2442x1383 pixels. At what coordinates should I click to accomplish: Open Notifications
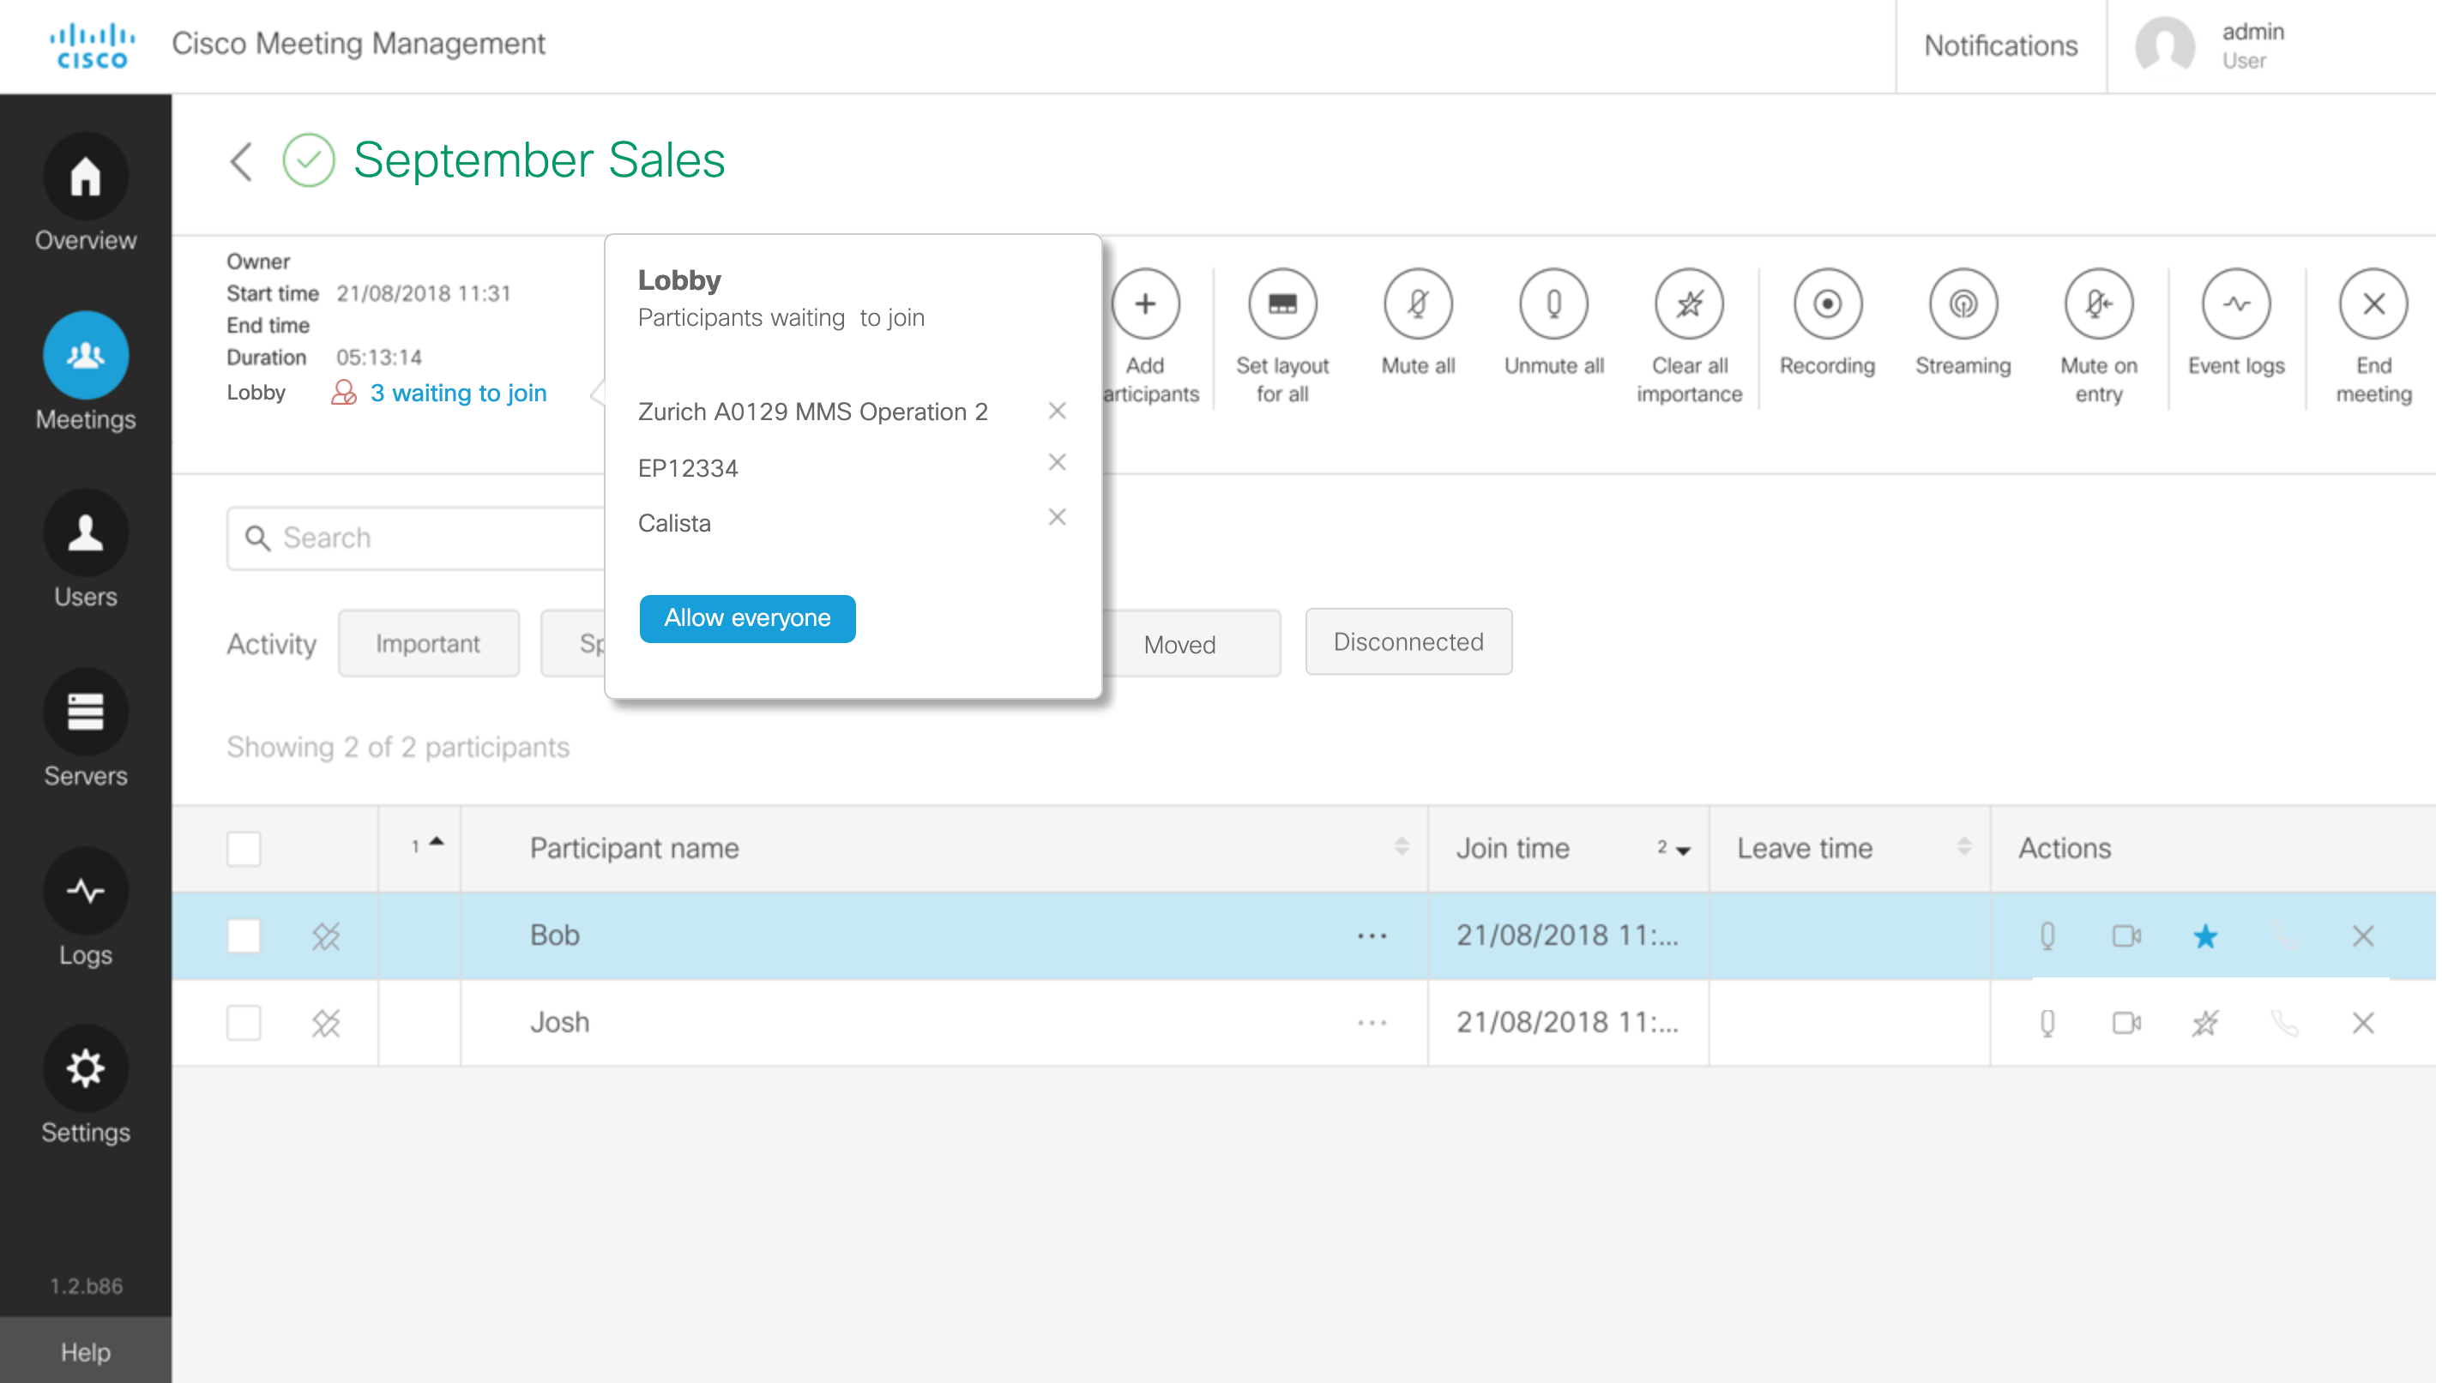(x=2001, y=45)
